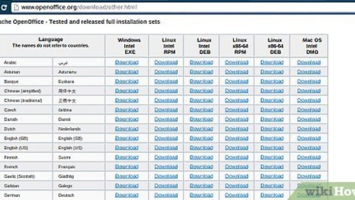Viewport: 355px width, 200px height.
Task: Click the Mac OS Intel DMG column header
Action: (309, 46)
